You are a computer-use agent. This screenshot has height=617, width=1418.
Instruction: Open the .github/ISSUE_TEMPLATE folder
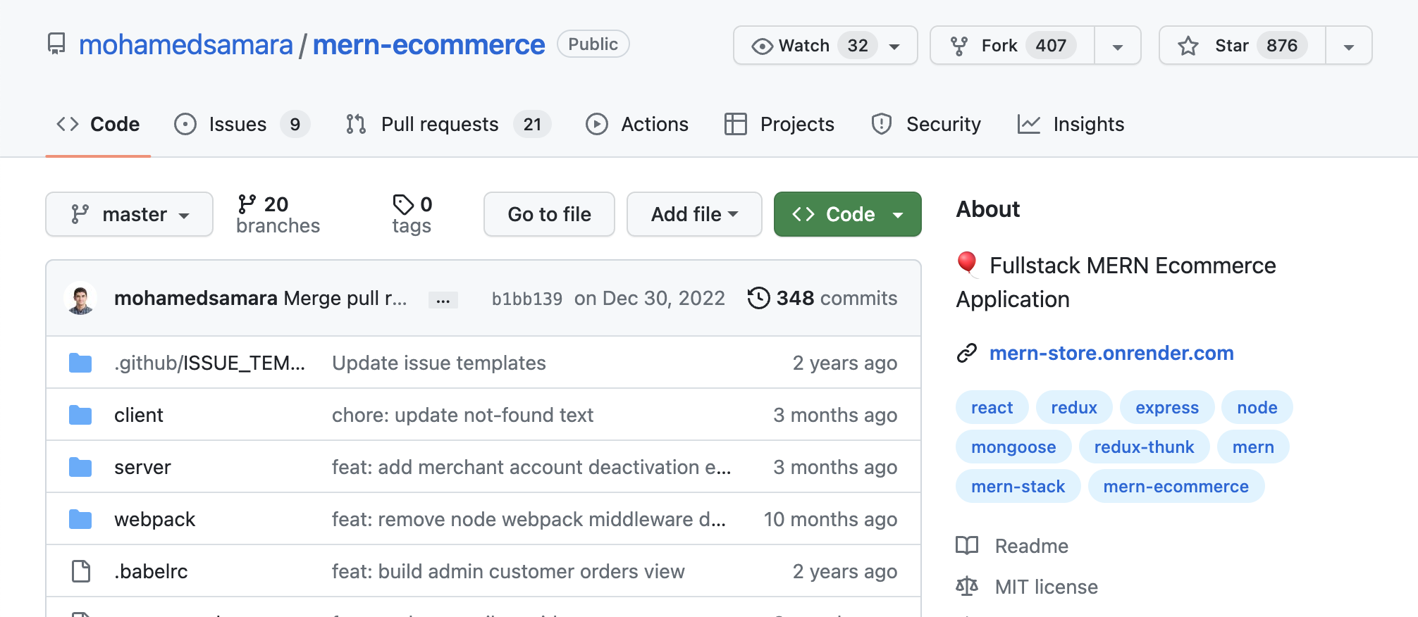(209, 363)
